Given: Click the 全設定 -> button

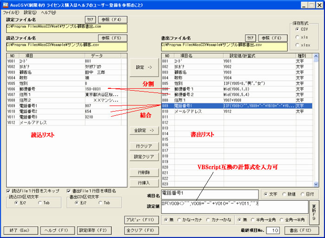Looking at the screenshot, I should (143, 130).
